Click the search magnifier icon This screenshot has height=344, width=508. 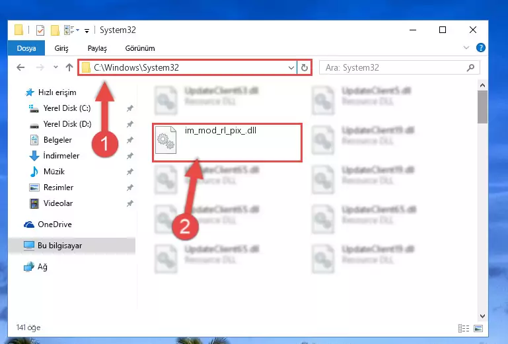[x=470, y=68]
